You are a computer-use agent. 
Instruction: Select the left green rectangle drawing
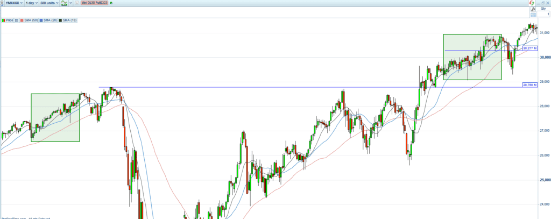31,117
